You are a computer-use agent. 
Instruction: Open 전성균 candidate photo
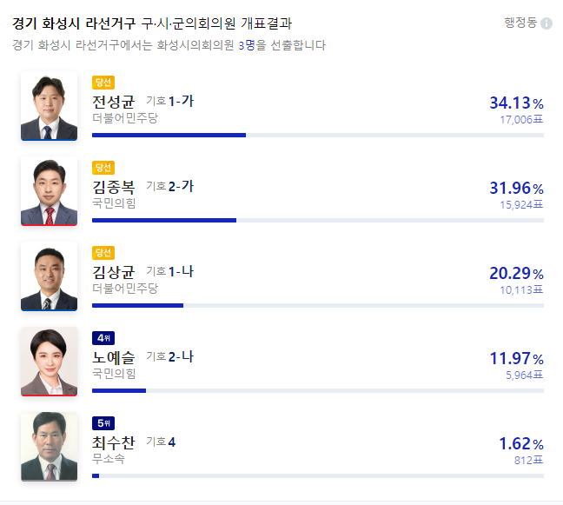click(x=49, y=106)
